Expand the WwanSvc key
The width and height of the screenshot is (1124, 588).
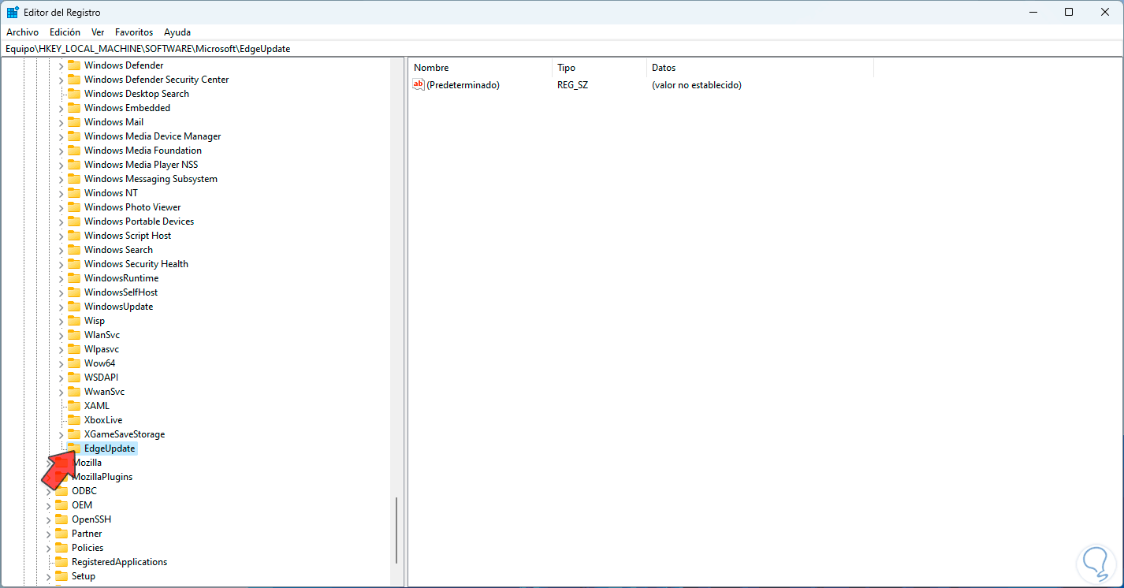[x=61, y=392]
